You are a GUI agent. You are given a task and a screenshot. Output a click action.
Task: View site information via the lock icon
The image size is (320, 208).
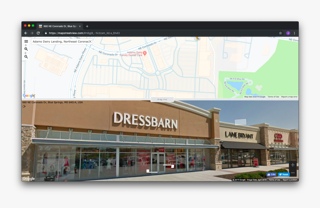point(46,33)
